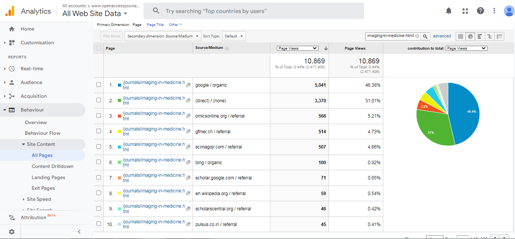Go to Home in the sidebar
Image resolution: width=515 pixels, height=239 pixels.
tap(27, 29)
